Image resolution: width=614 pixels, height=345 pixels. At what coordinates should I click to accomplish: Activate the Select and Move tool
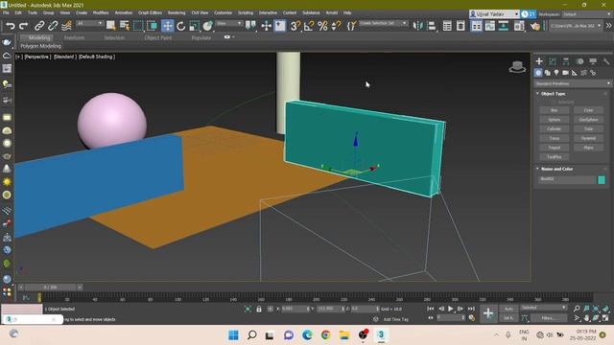pos(168,26)
